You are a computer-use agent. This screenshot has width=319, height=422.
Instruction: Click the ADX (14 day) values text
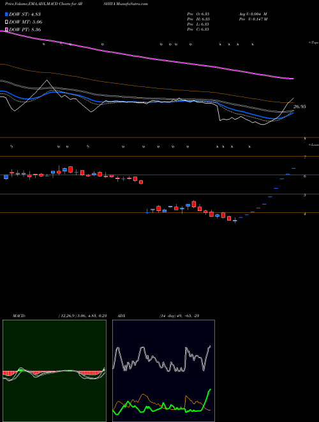[x=179, y=316]
